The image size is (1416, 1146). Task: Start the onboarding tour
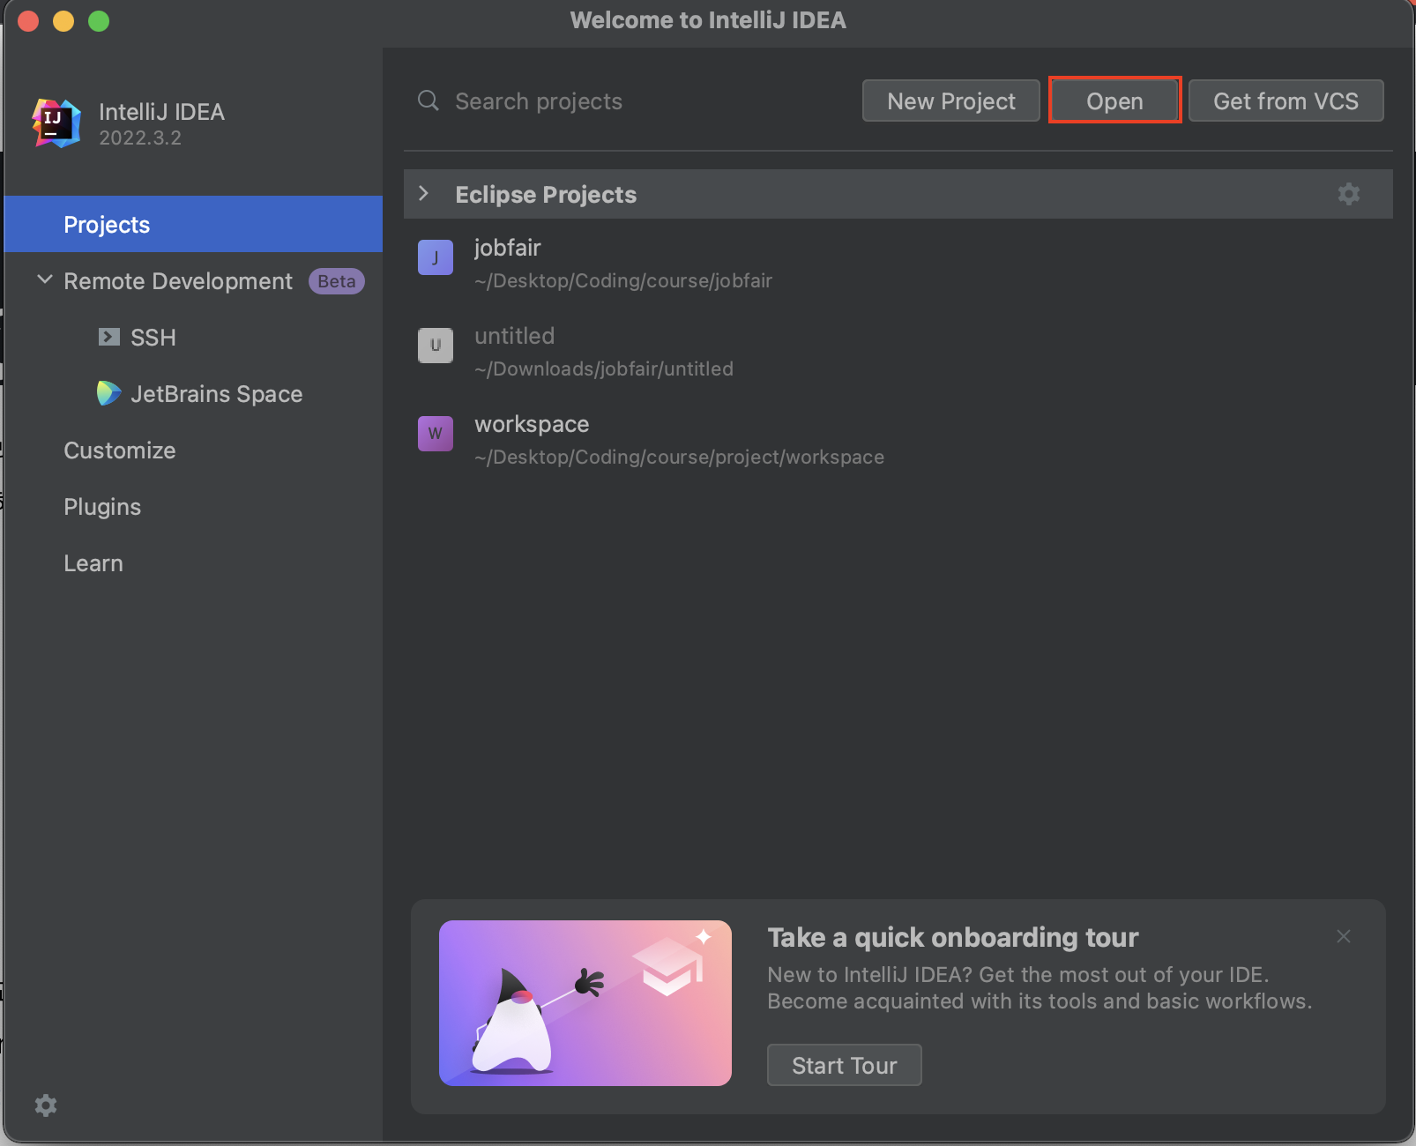pyautogui.click(x=845, y=1065)
